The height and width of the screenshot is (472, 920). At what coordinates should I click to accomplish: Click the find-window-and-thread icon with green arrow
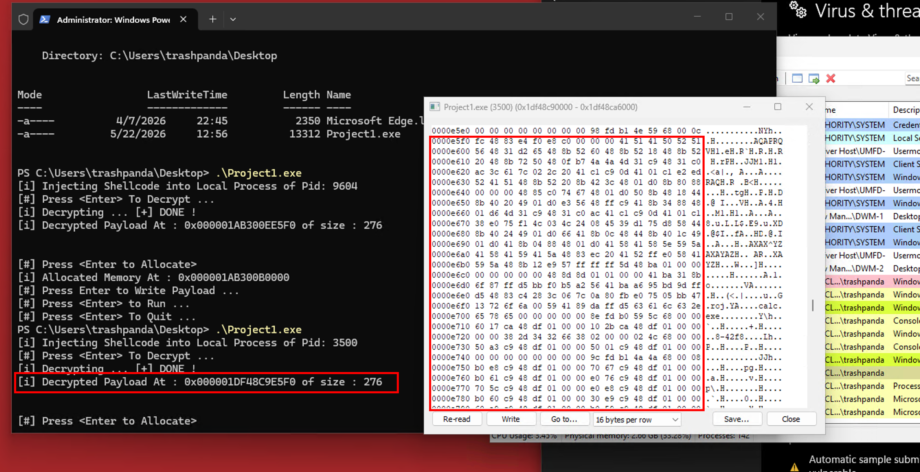(x=814, y=79)
